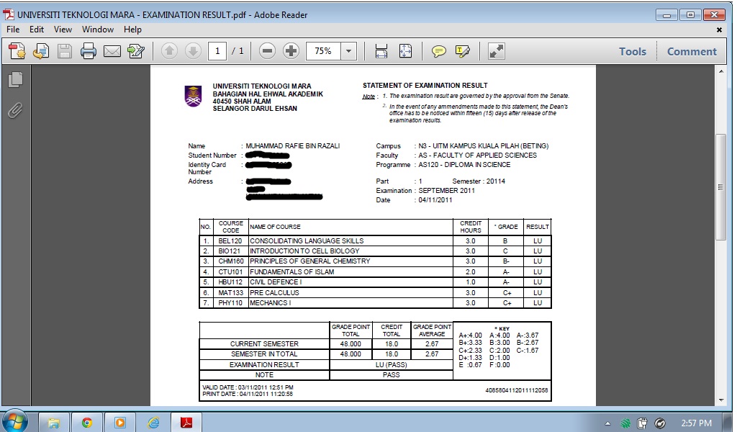
Task: Zoom in with plus button
Action: [291, 51]
